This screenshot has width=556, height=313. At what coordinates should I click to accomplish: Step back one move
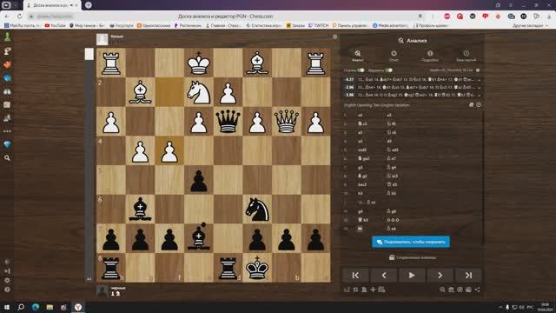click(384, 276)
